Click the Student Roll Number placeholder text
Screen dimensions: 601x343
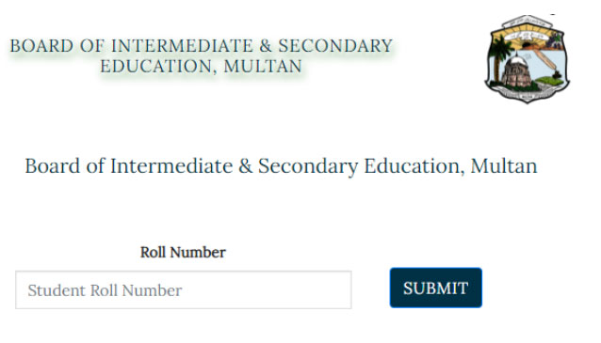coord(105,290)
